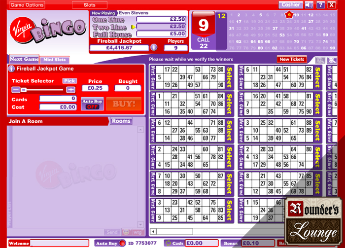
Task: Click the Price field showing £0.25
Action: click(x=95, y=88)
